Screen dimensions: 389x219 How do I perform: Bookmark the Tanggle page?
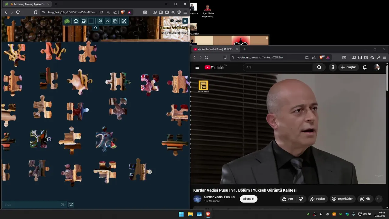click(36, 12)
